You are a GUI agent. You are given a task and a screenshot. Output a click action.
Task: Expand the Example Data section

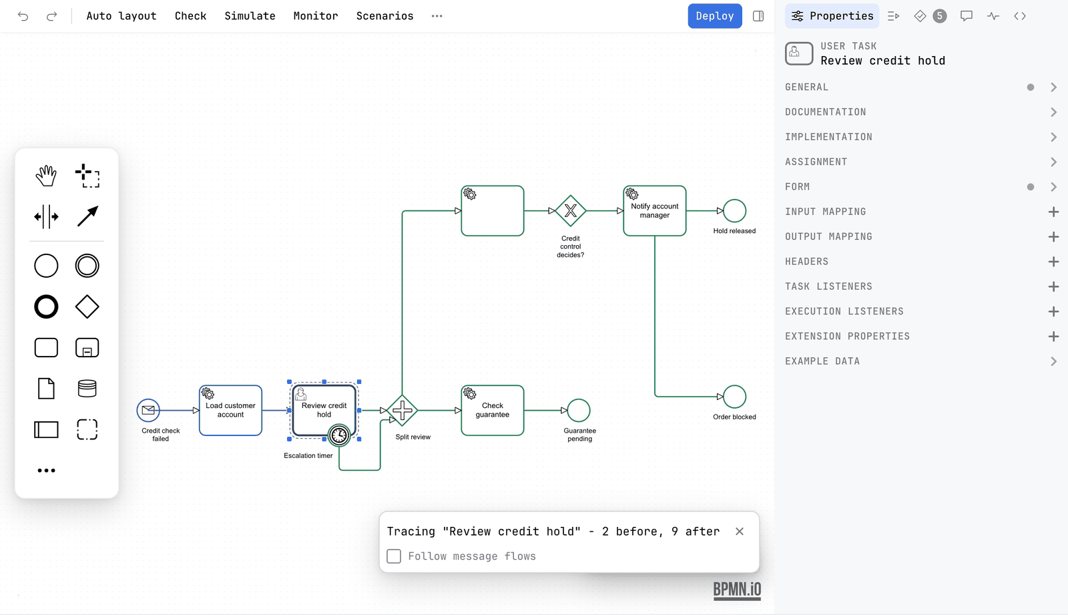tap(921, 361)
